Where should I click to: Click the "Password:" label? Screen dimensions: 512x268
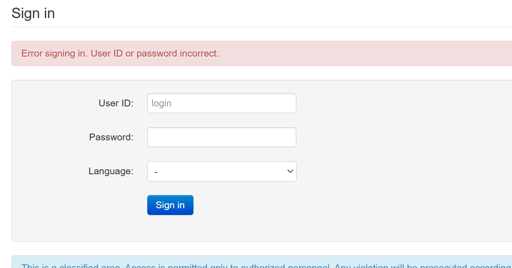111,137
